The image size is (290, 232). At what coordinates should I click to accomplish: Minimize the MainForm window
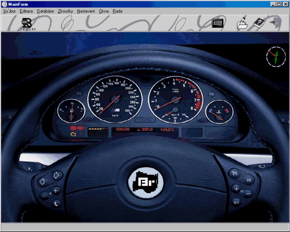[x=273, y=4]
